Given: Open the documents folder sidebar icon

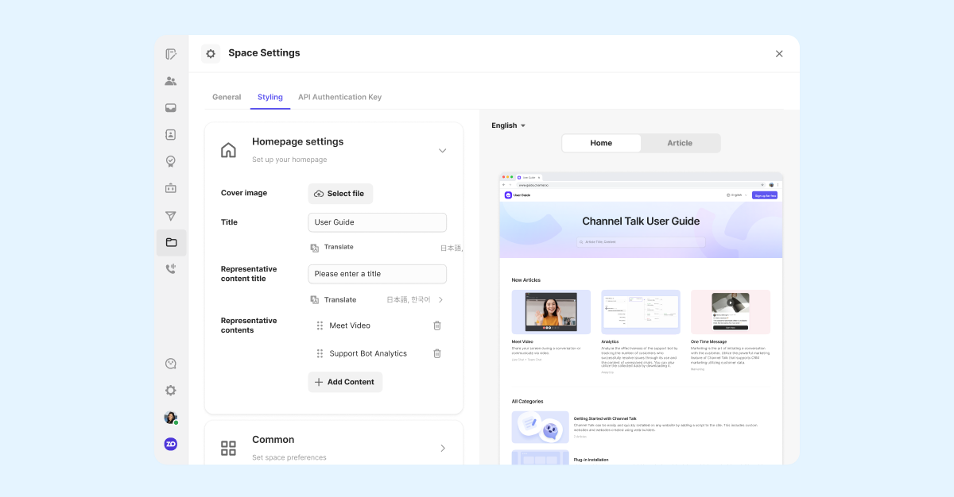Looking at the screenshot, I should (x=171, y=243).
